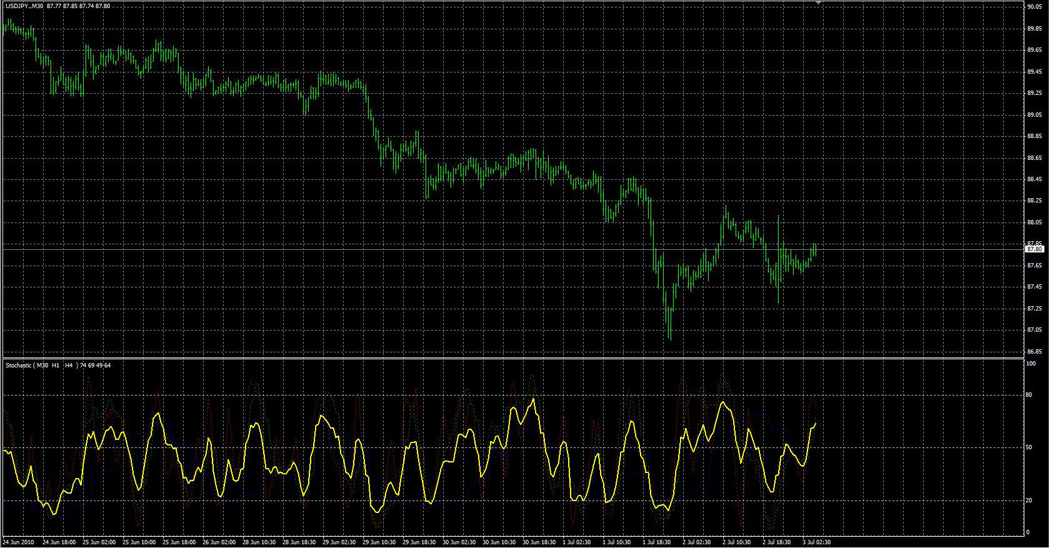Select the 87.45 price scale label
The image size is (1050, 548).
[1034, 287]
